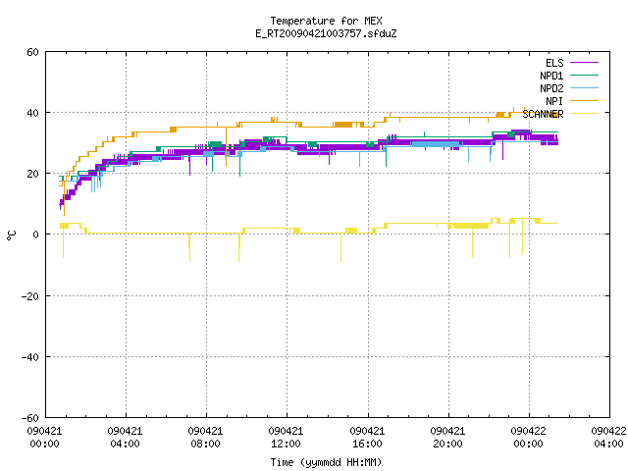Click the blue NPD2 legend line sample
The height and width of the screenshot is (471, 628).
[x=584, y=87]
